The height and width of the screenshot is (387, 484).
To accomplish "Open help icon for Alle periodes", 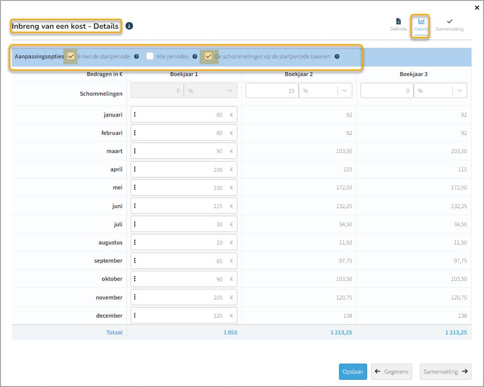I will click(x=195, y=56).
